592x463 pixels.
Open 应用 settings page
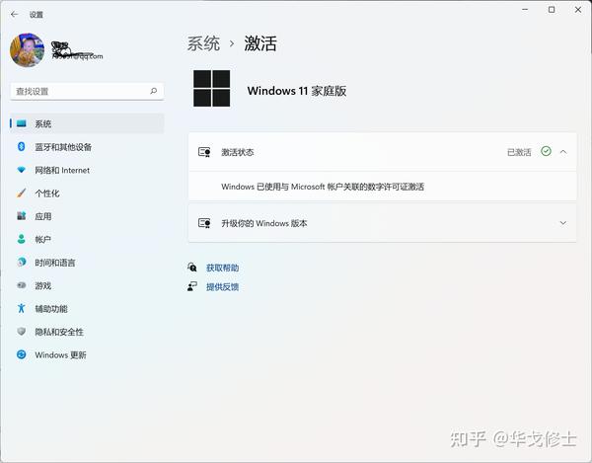(87, 216)
